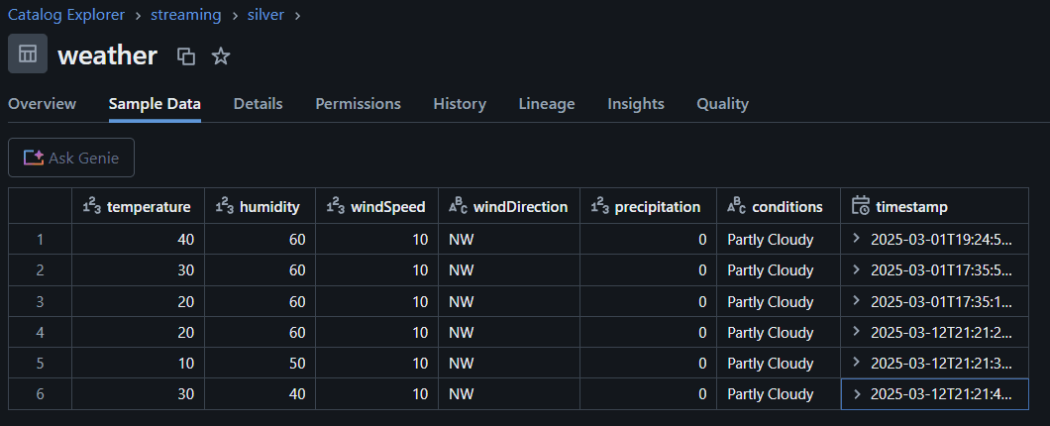This screenshot has width=1050, height=426.
Task: Select temperature value 10 in row 5
Action: click(138, 363)
